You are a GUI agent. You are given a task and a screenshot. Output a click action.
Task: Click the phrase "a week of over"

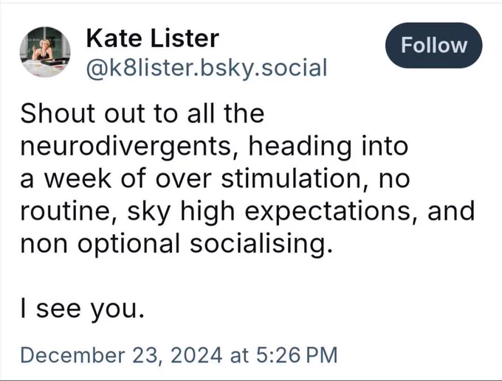coord(116,178)
